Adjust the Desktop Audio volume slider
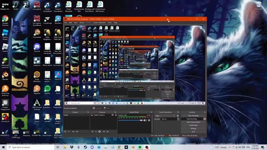 131,120
